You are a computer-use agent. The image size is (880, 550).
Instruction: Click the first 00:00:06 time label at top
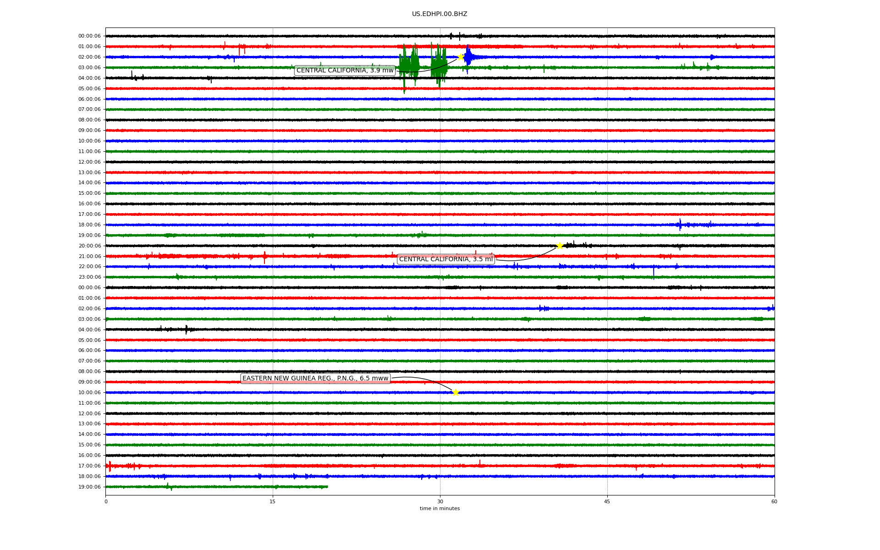(x=89, y=36)
